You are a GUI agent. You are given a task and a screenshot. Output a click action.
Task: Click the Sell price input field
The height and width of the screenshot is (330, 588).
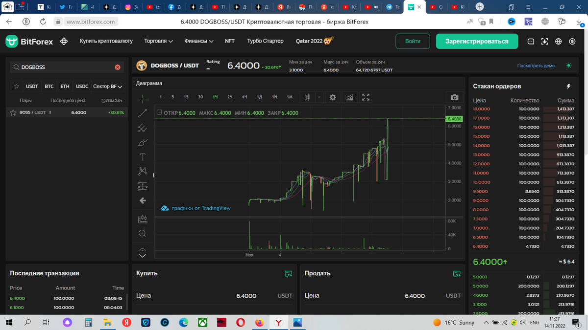coord(383,296)
